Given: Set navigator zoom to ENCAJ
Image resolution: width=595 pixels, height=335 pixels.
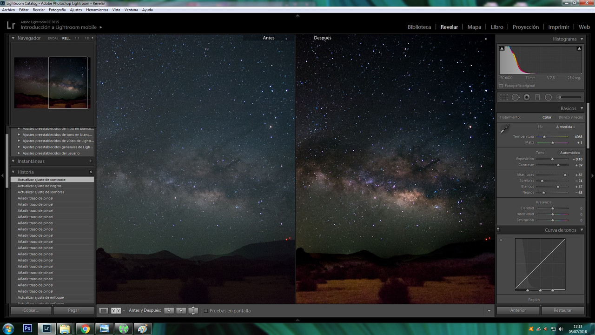Looking at the screenshot, I should (53, 38).
